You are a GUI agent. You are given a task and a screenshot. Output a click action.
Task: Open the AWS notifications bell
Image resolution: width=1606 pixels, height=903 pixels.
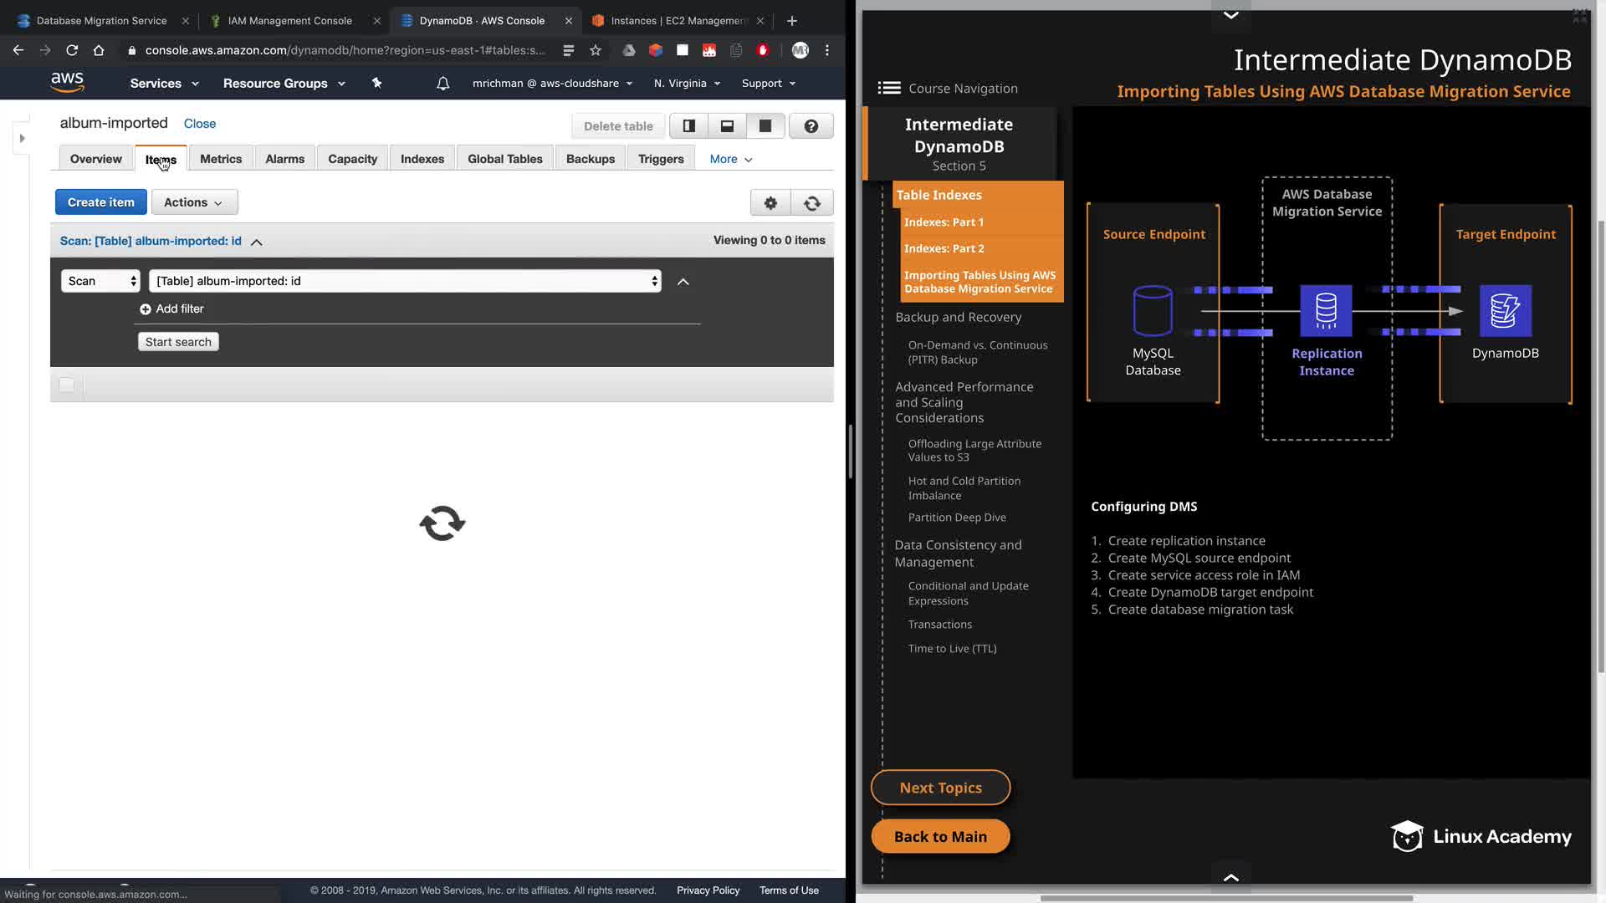[442, 84]
